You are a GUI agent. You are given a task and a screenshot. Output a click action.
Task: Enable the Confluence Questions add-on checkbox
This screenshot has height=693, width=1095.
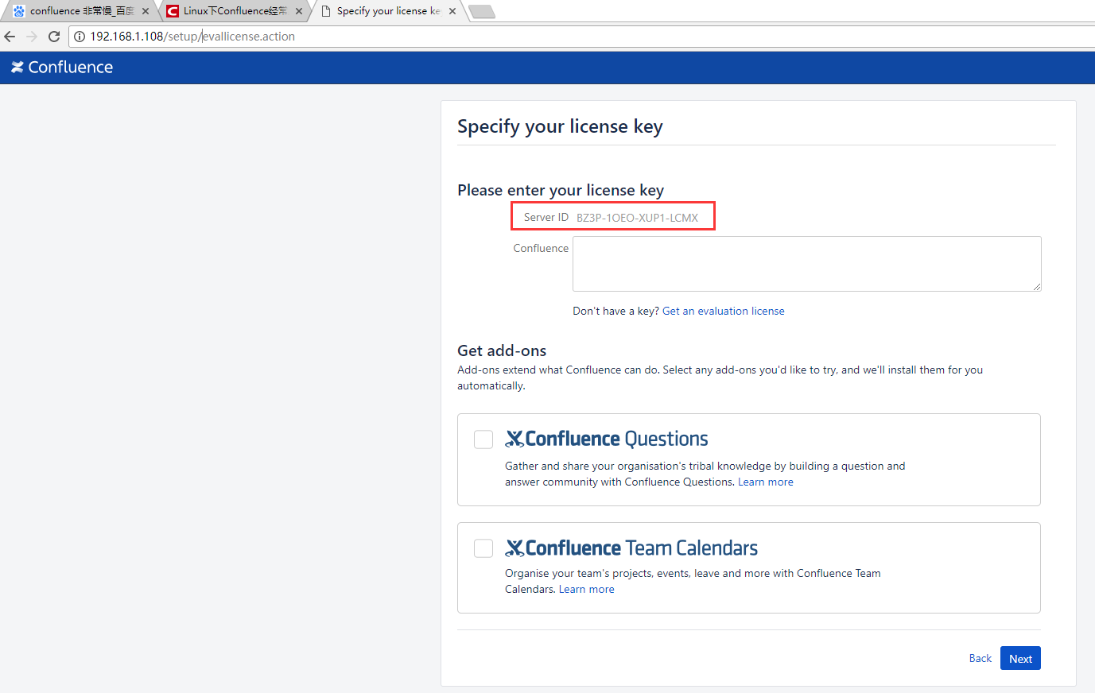483,439
